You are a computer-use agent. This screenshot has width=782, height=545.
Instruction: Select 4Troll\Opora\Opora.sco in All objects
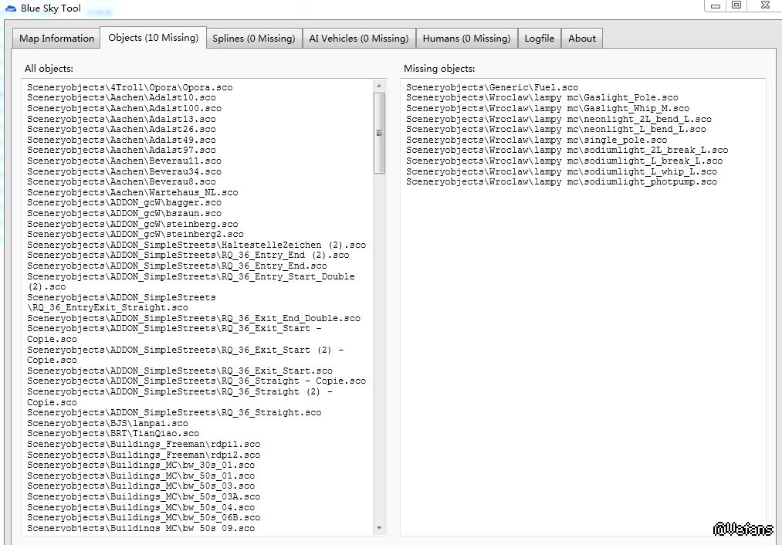(130, 87)
